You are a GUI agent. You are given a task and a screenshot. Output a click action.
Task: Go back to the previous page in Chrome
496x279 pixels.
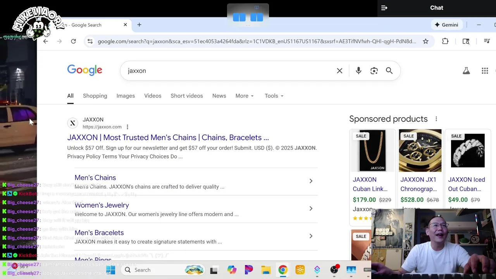click(x=46, y=41)
